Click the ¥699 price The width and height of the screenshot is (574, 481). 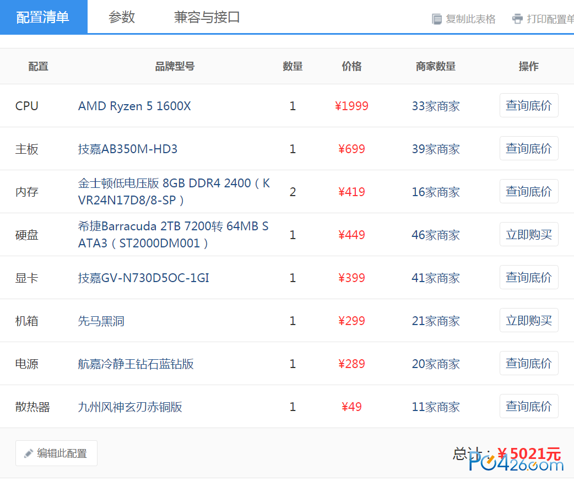[x=351, y=149]
